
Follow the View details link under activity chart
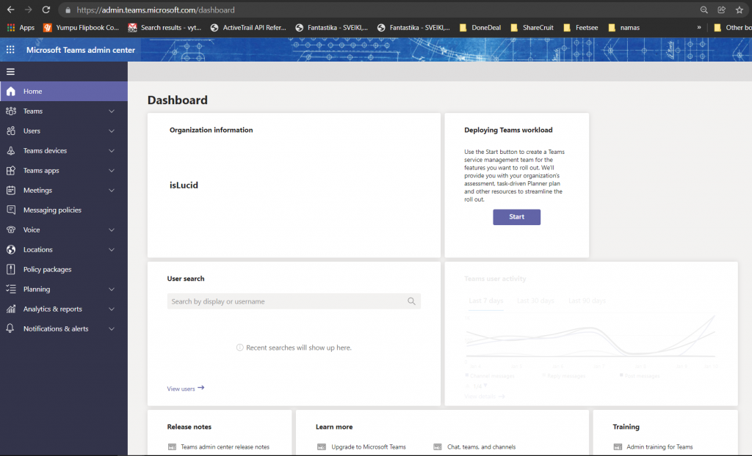[x=485, y=396]
